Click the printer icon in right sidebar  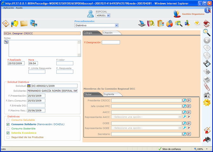[x=207, y=79]
